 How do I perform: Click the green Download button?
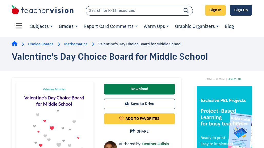point(139,89)
